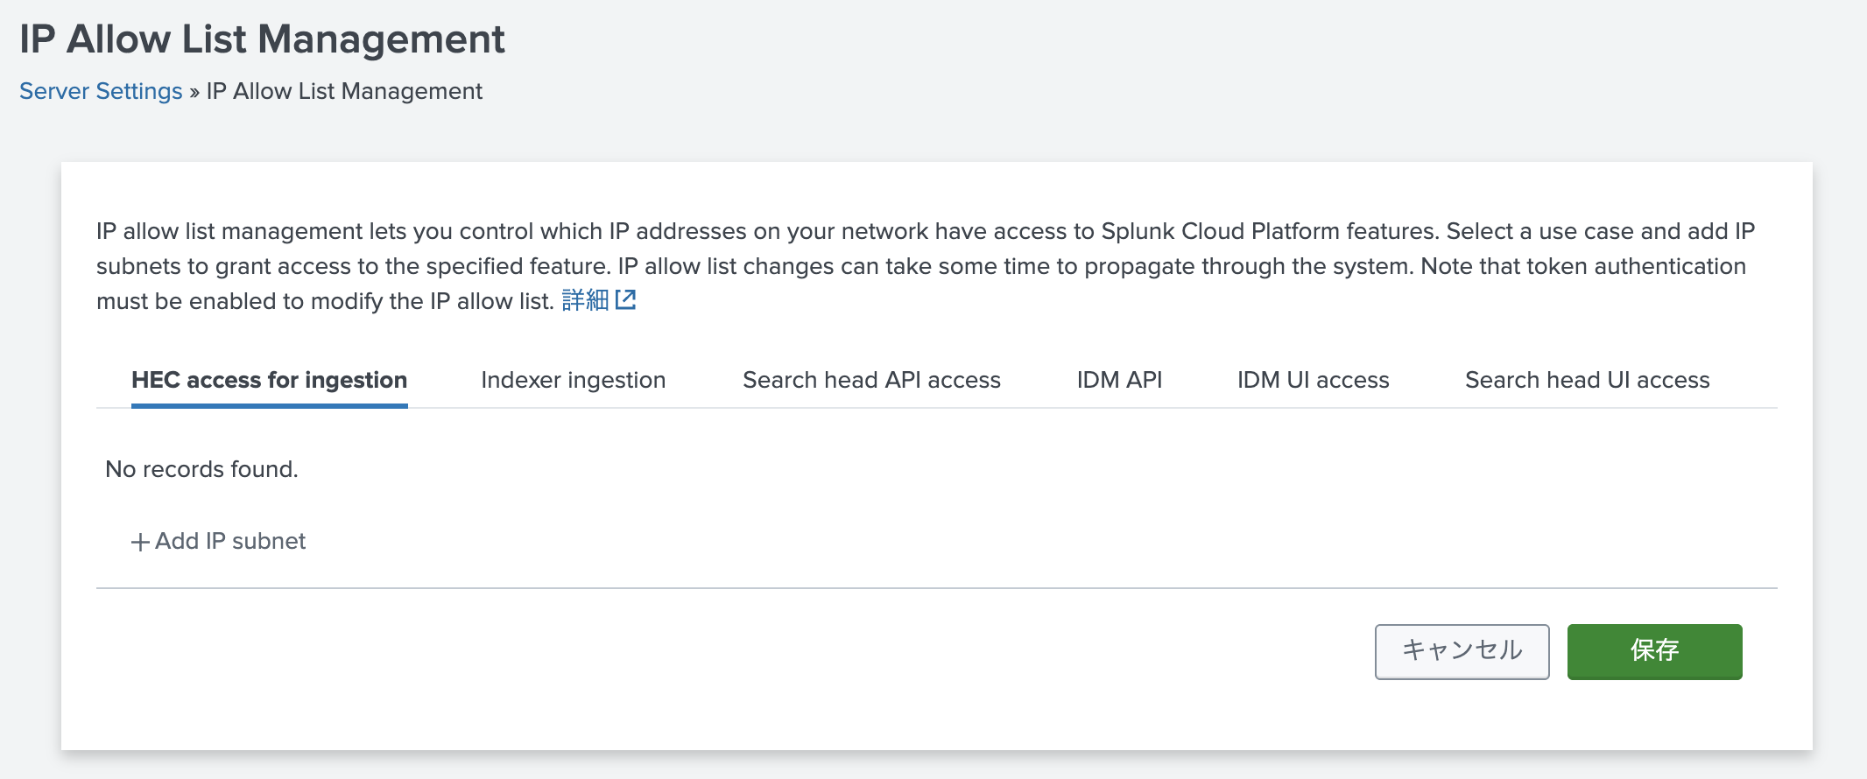The width and height of the screenshot is (1867, 779).
Task: Switch to the Indexer ingestion tab
Action: click(x=573, y=380)
